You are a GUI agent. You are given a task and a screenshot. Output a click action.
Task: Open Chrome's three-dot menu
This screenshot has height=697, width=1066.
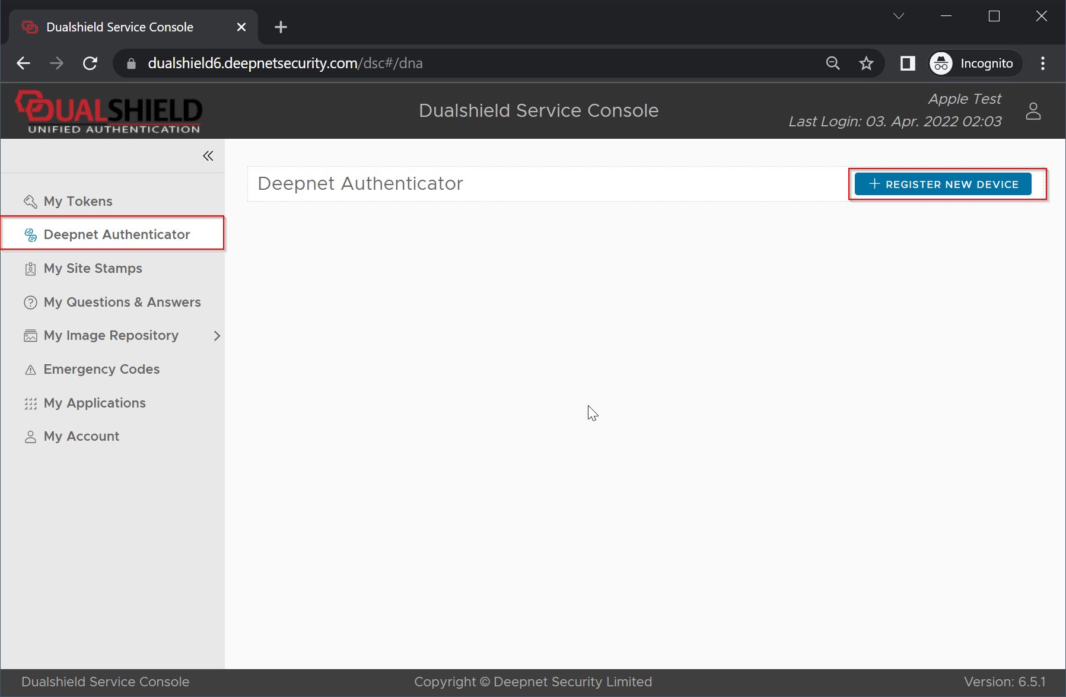pyautogui.click(x=1042, y=63)
